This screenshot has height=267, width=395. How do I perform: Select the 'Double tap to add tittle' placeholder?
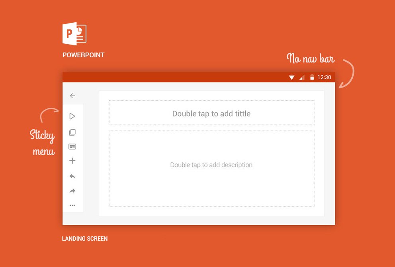pyautogui.click(x=211, y=113)
